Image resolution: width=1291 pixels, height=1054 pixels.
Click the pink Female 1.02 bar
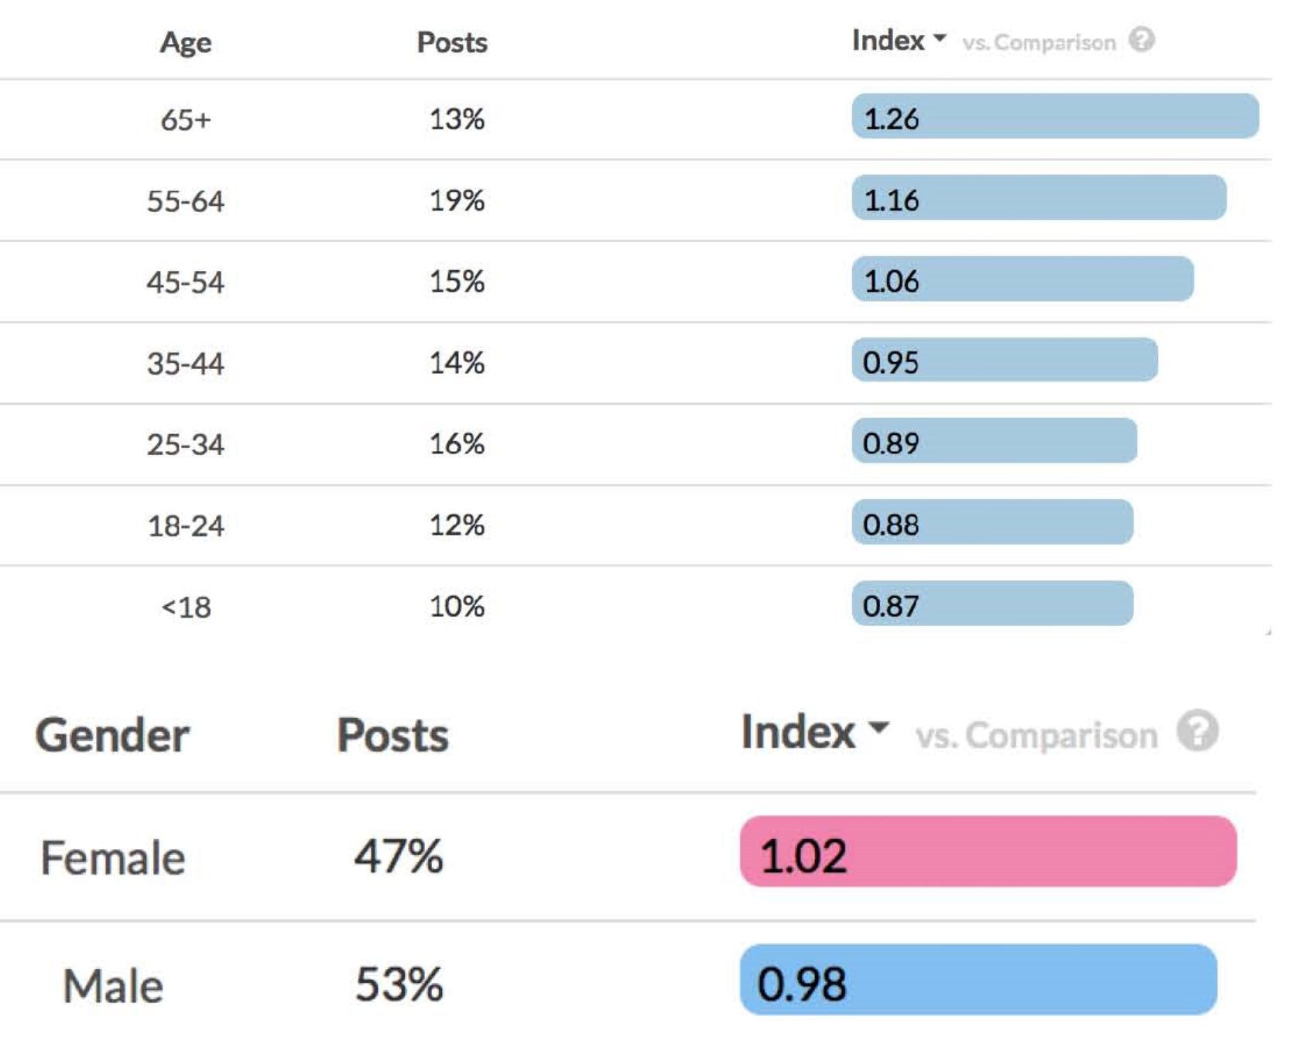tap(988, 852)
